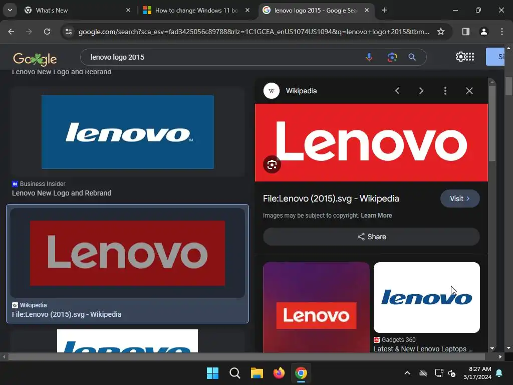Open the Windows Start menu

(x=212, y=373)
